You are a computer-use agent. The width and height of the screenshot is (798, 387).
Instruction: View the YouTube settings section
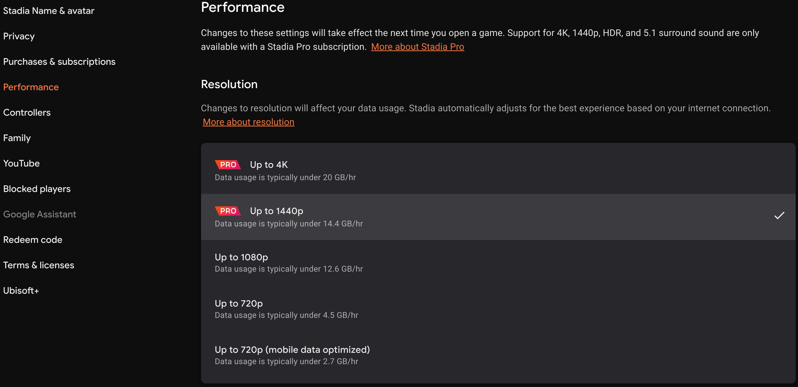click(x=21, y=163)
